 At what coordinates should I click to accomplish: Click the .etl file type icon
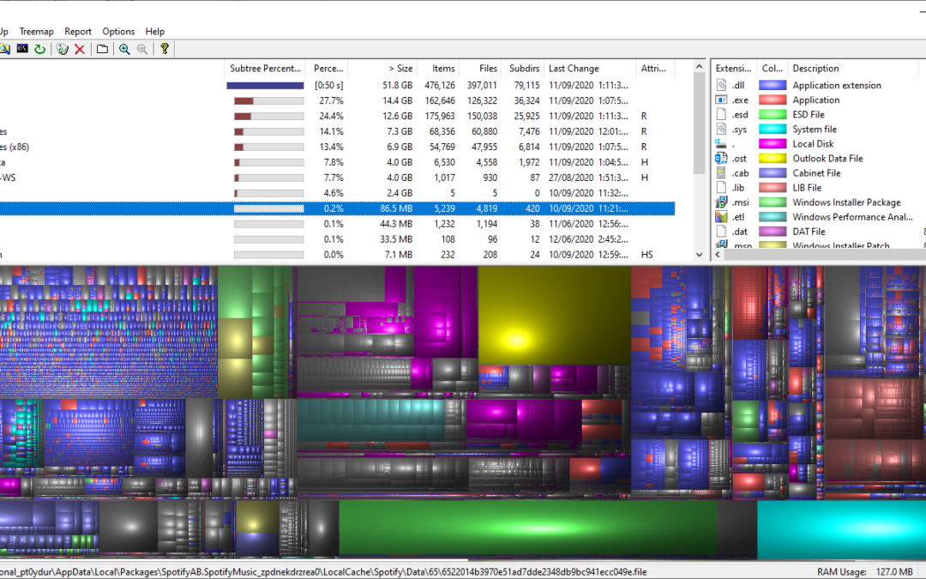click(x=721, y=217)
